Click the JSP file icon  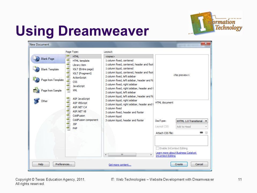coord(69,124)
